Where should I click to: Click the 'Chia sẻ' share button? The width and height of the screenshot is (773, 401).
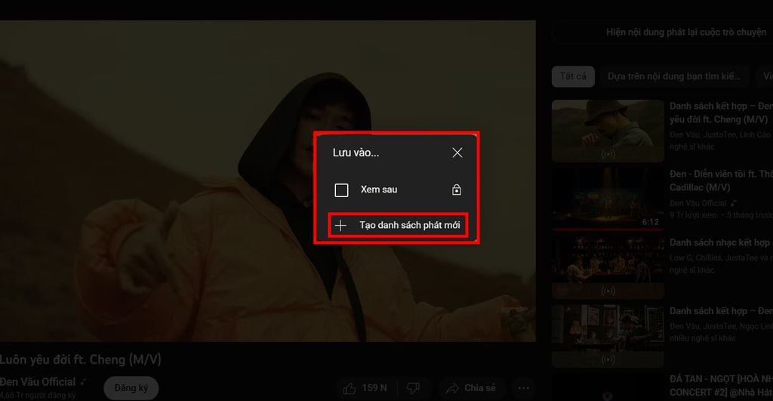[470, 388]
